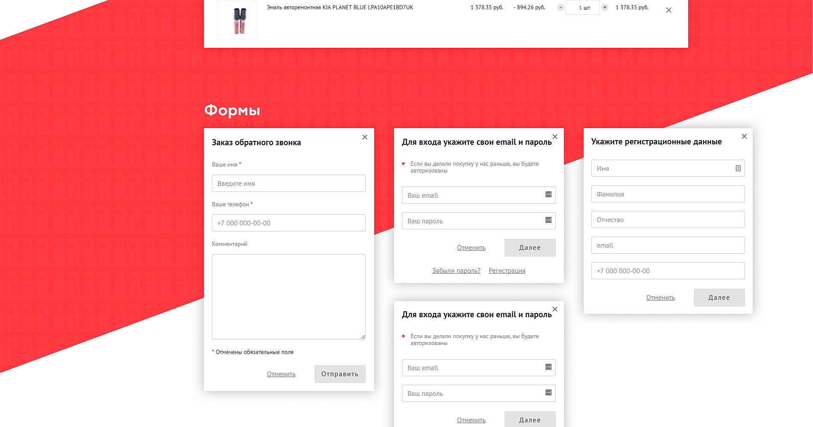Click autofill icon in upper Ваш email field
The height and width of the screenshot is (427, 813).
(x=549, y=195)
